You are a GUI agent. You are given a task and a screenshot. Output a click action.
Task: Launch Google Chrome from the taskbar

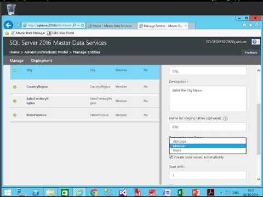(94, 193)
